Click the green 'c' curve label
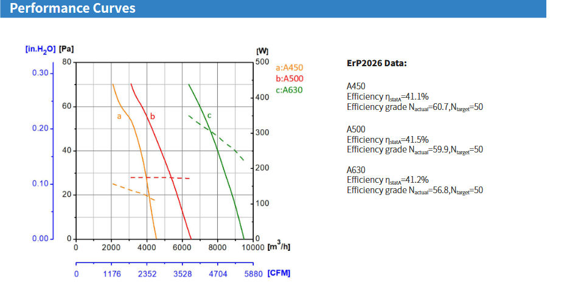This screenshot has width=570, height=297. [x=209, y=115]
